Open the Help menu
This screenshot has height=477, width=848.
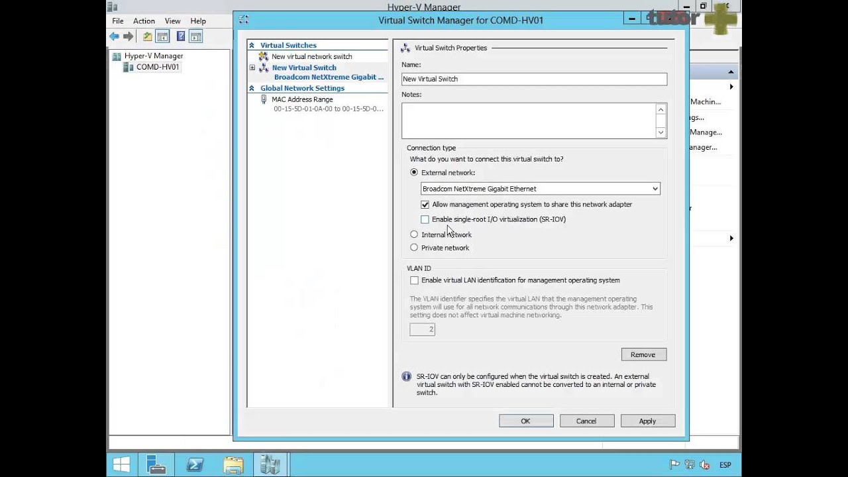[x=198, y=21]
